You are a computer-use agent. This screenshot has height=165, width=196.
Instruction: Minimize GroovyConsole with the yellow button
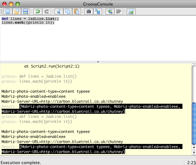click(11, 4)
